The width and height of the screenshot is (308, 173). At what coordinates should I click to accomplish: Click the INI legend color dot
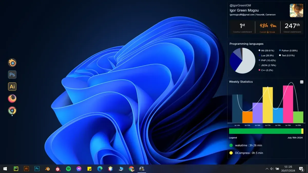[259, 50]
